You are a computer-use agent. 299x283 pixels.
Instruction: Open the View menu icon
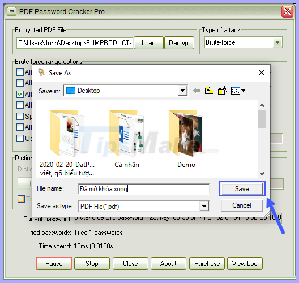pyautogui.click(x=238, y=91)
